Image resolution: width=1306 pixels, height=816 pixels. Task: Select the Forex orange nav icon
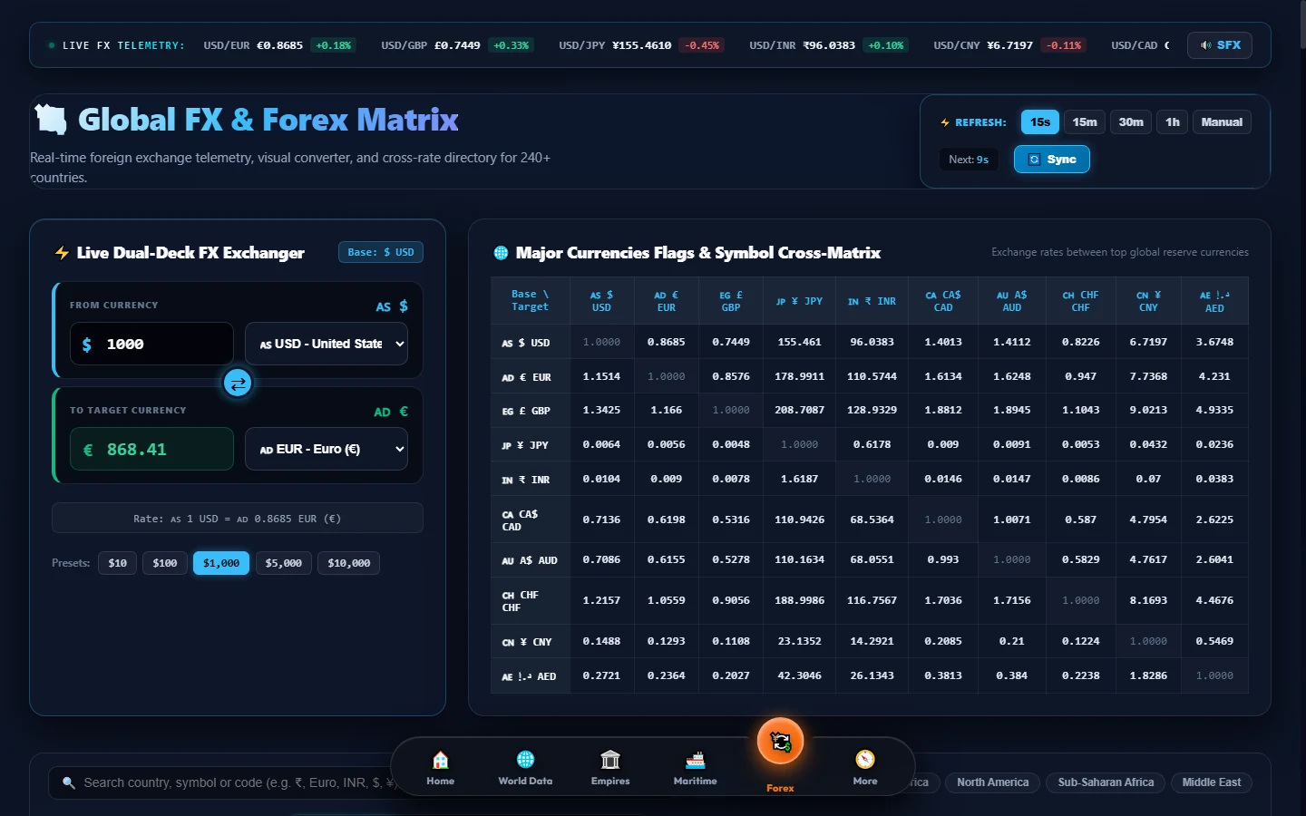pos(780,742)
